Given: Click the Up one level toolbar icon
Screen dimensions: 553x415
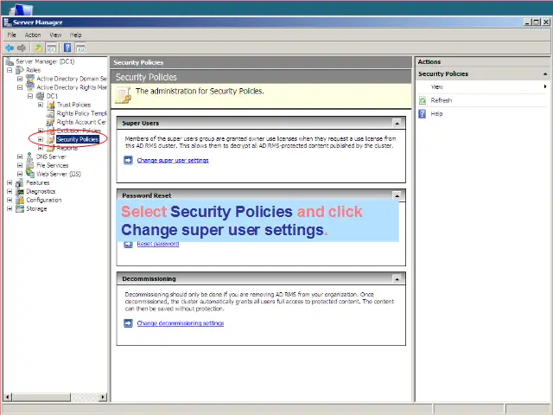Looking at the screenshot, I should click(38, 48).
